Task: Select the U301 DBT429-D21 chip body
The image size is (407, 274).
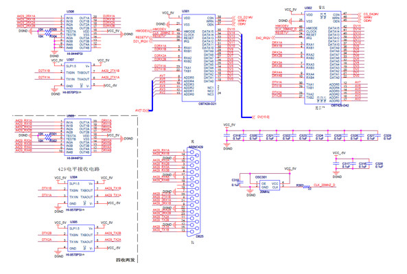Action: pyautogui.click(x=198, y=58)
